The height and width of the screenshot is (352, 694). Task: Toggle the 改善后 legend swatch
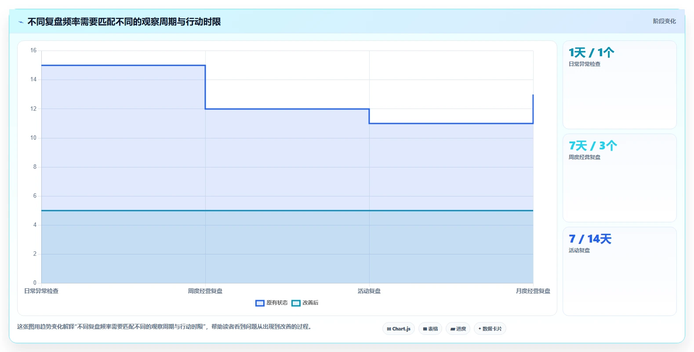pos(296,303)
